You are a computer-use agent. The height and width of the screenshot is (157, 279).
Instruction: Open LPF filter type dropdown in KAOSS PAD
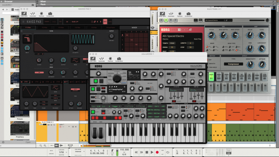coord(40,54)
